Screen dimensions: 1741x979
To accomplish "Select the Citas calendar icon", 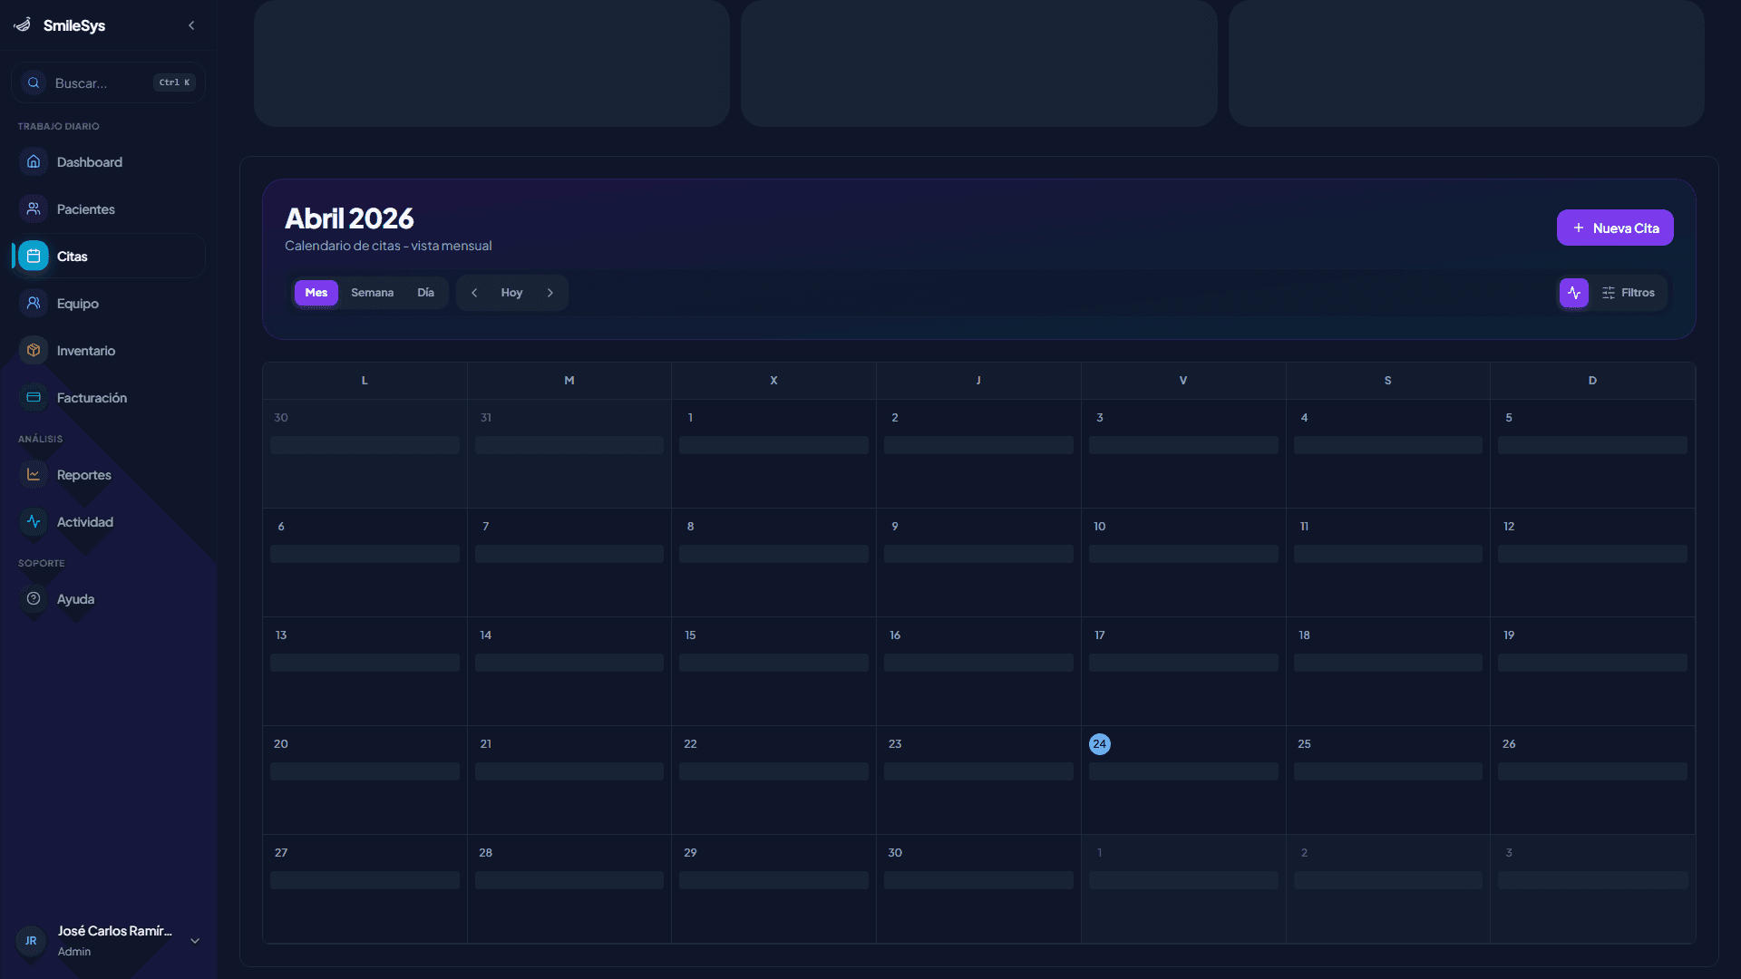I will [x=34, y=256].
